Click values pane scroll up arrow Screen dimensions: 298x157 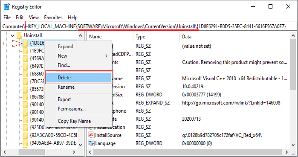pos(293,35)
